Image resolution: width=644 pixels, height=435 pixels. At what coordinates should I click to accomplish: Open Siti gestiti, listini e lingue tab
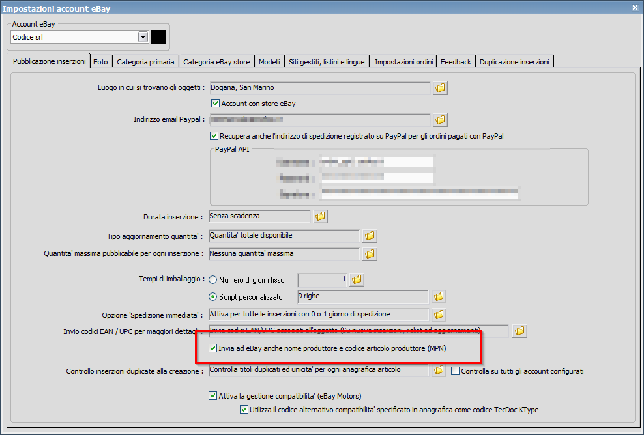327,62
